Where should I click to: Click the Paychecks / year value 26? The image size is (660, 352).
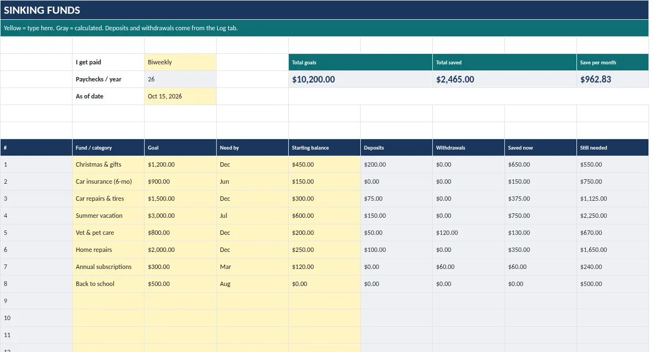[180, 79]
